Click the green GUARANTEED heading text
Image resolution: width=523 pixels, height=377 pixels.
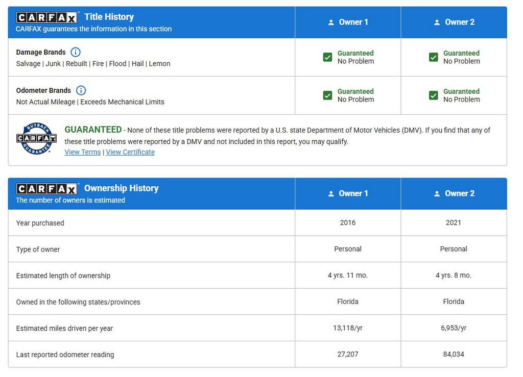93,130
